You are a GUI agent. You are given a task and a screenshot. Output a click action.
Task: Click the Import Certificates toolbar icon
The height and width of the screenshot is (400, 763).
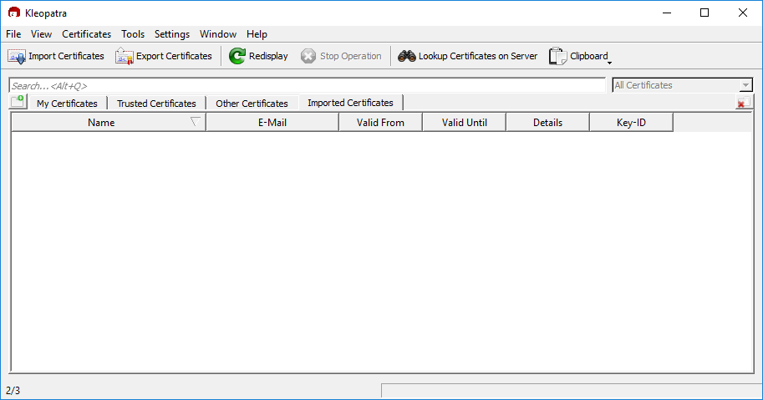(17, 57)
